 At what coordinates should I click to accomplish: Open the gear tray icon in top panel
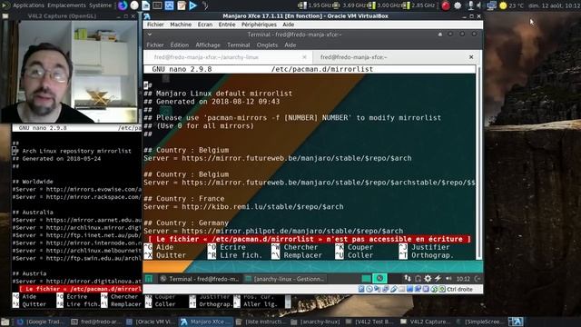click(x=458, y=5)
